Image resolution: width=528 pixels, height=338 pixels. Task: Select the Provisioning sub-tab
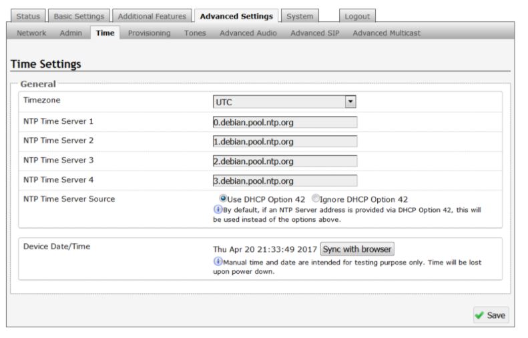(x=149, y=33)
